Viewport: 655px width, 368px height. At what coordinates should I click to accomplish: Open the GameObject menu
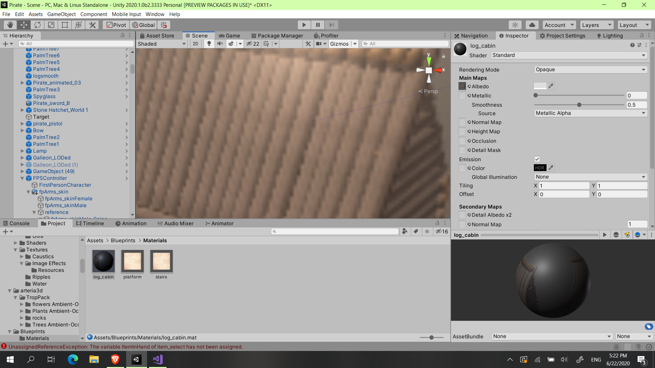(x=61, y=14)
